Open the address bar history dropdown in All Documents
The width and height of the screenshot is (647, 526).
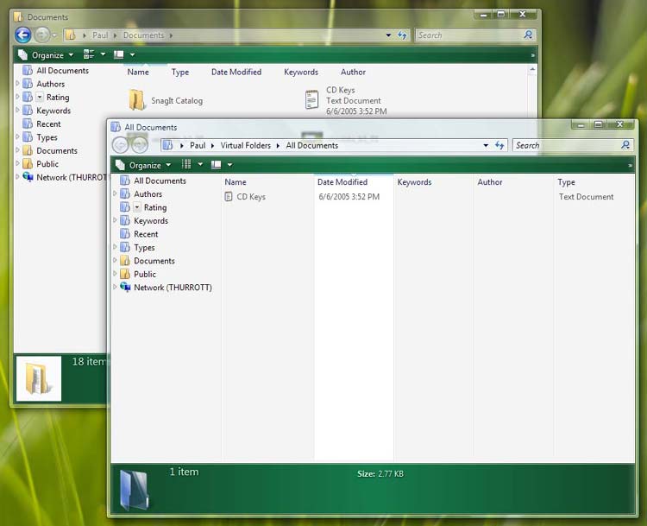click(487, 146)
